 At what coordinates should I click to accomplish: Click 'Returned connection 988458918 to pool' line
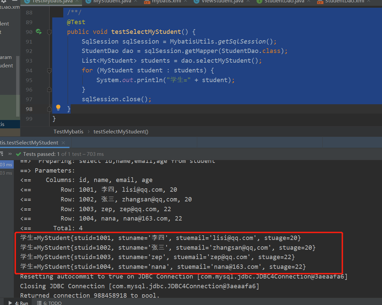(90, 295)
